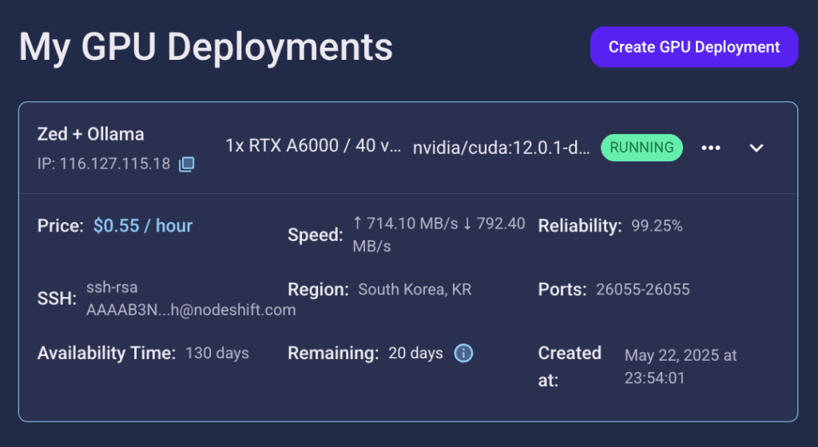Click the Create GPU Deployment button
Image resolution: width=818 pixels, height=447 pixels.
coord(693,47)
